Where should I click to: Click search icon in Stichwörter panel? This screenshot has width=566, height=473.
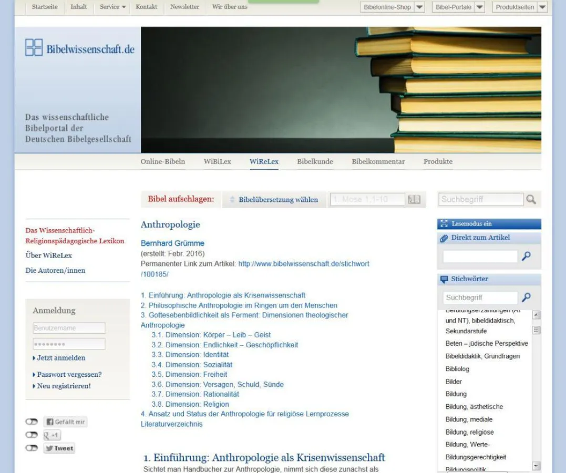coord(526,297)
